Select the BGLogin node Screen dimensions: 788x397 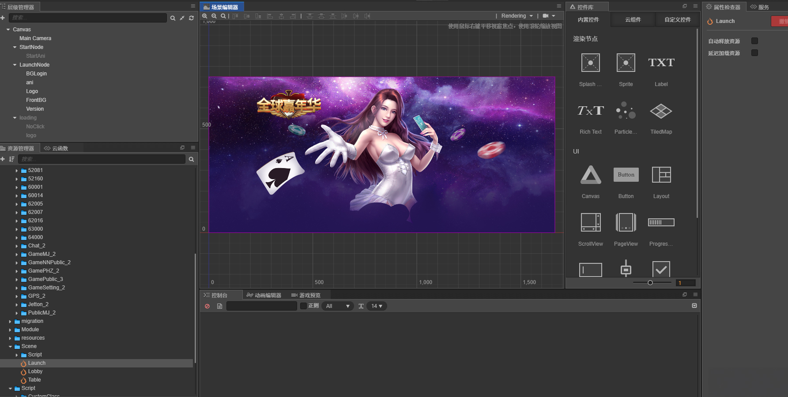coord(36,74)
